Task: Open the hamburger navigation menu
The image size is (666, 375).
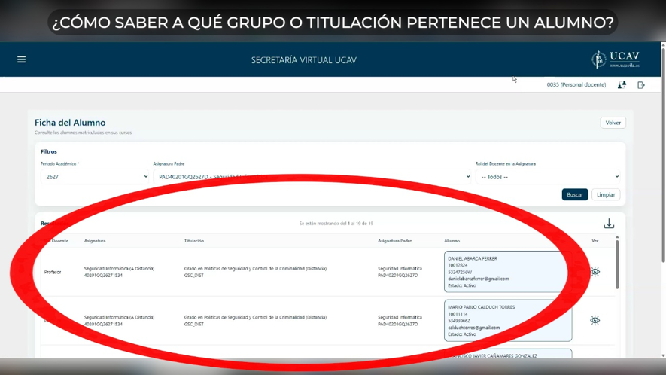Action: pyautogui.click(x=21, y=59)
